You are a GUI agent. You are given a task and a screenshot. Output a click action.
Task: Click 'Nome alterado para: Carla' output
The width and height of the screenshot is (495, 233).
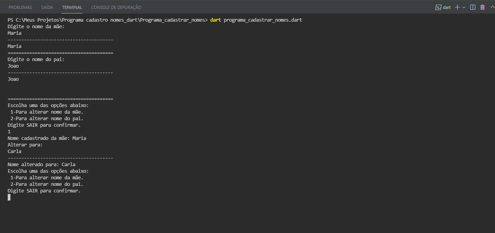click(41, 164)
